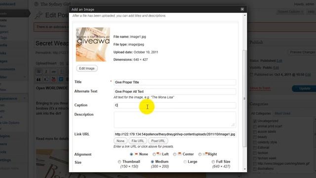This screenshot has height=178, width=316.
Task: Click inside the Caption text field
Action: [x=175, y=105]
